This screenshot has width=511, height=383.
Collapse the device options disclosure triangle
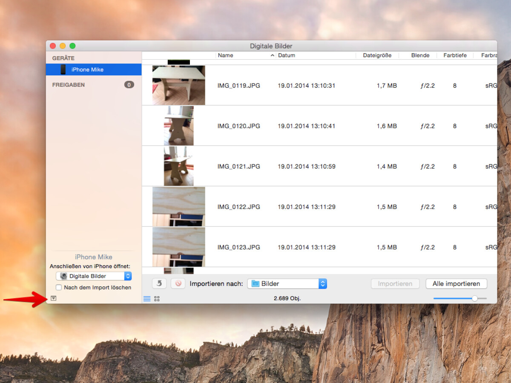(x=53, y=298)
